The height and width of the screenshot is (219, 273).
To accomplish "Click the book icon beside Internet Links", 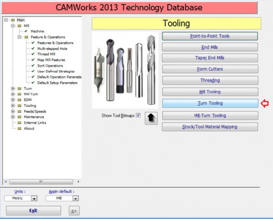I will 19,123.
